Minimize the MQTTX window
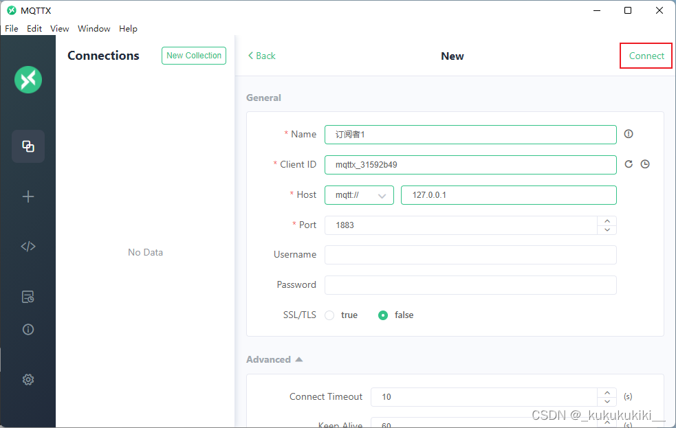The width and height of the screenshot is (676, 428). point(597,10)
